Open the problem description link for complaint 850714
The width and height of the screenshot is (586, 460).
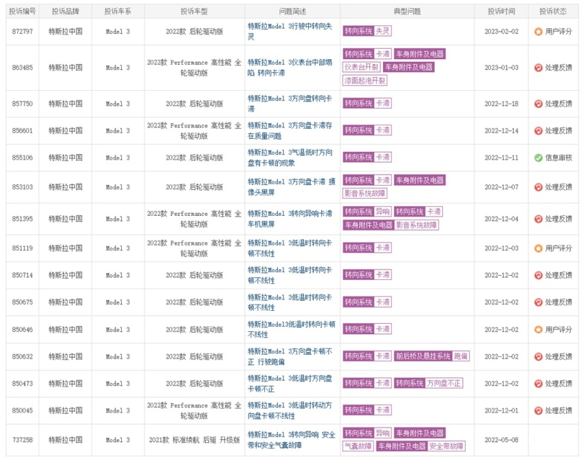pos(290,275)
